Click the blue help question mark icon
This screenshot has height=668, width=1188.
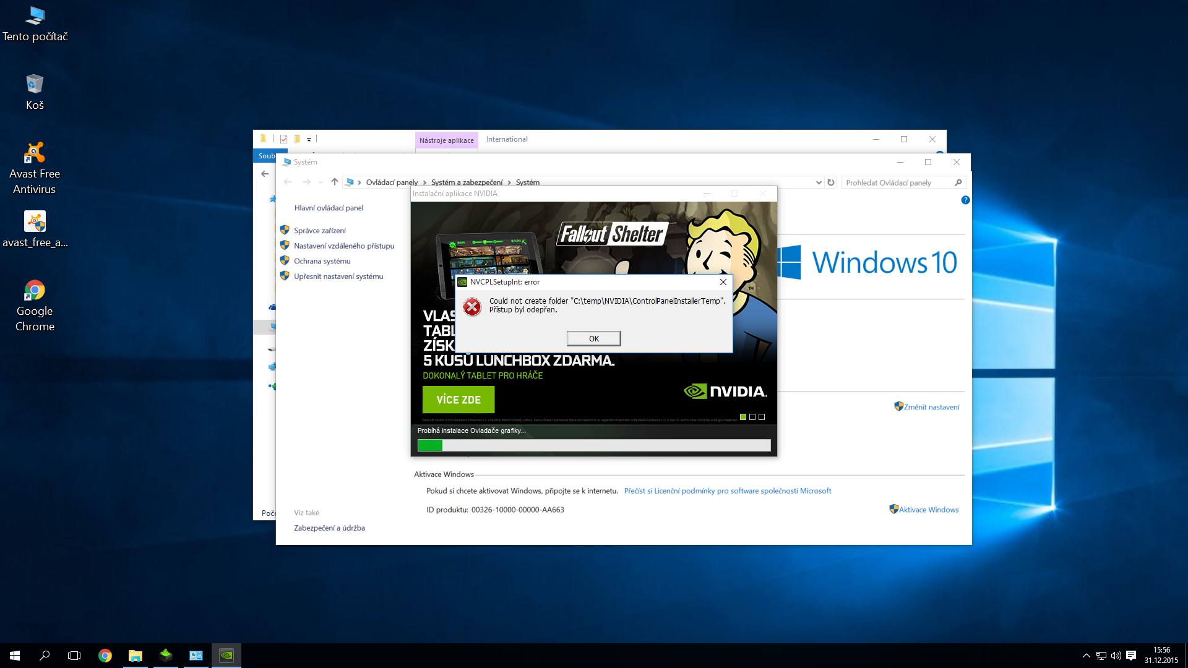965,200
